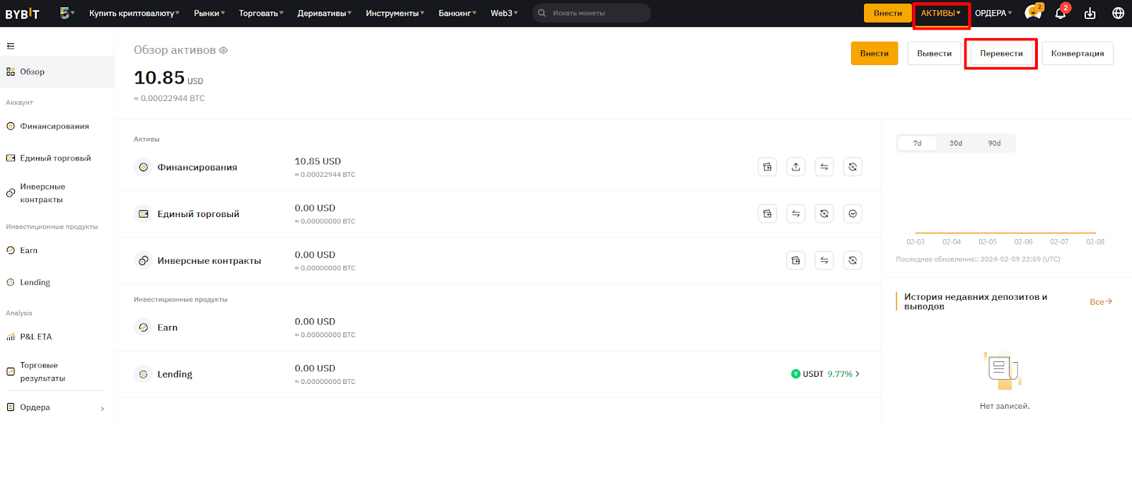Collapse the sidebar with hamburger icon
This screenshot has width=1132, height=478.
point(11,46)
